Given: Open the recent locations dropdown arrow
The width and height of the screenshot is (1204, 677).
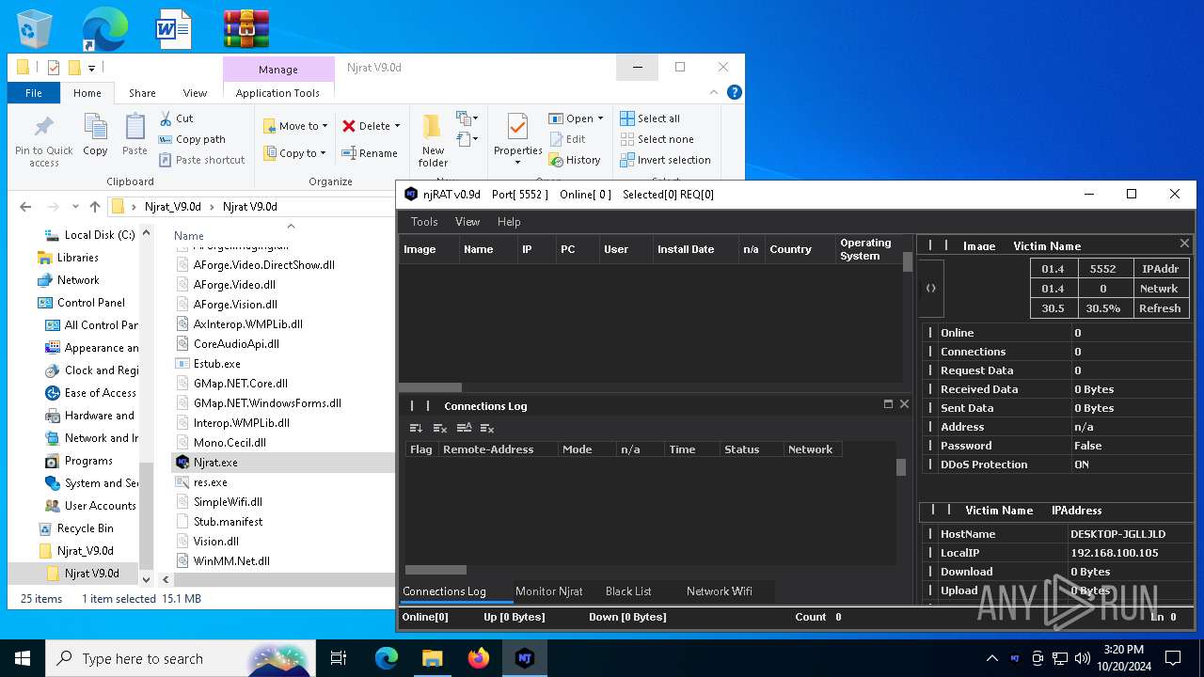Looking at the screenshot, I should 74,207.
